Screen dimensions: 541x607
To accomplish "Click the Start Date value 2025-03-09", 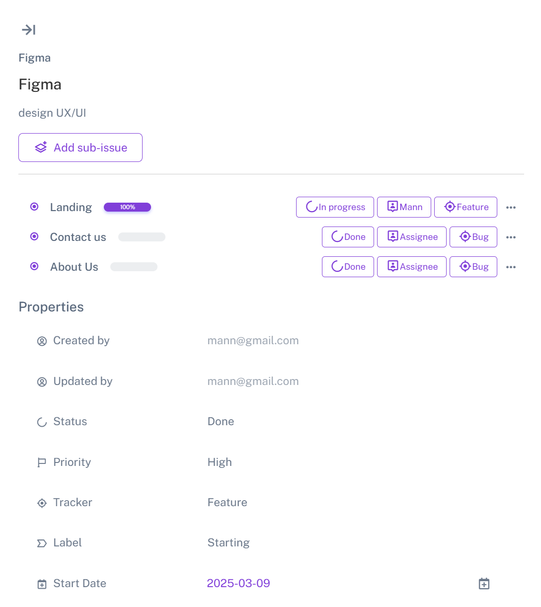I will [238, 584].
